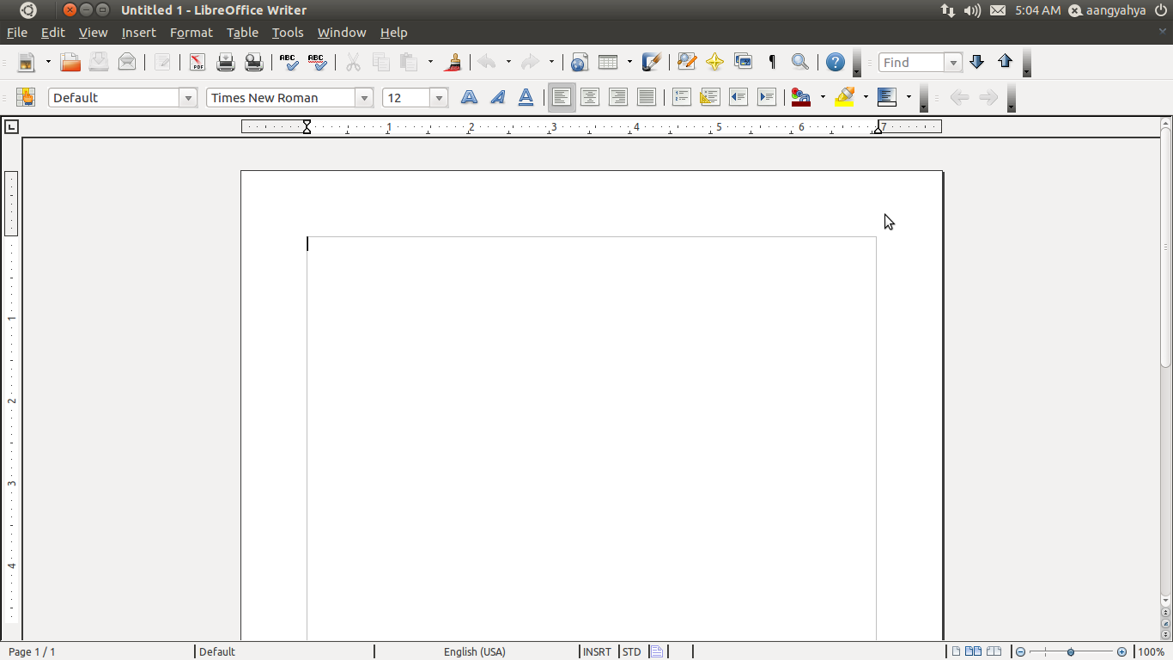Open the font size dropdown
The height and width of the screenshot is (660, 1173).
click(439, 97)
